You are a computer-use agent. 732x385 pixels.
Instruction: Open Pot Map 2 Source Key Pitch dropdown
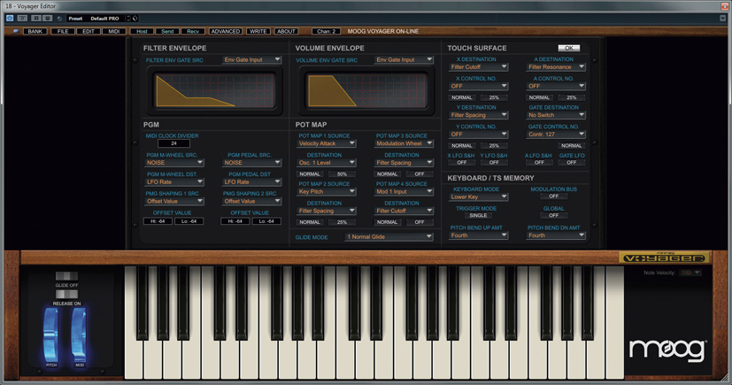pos(327,192)
